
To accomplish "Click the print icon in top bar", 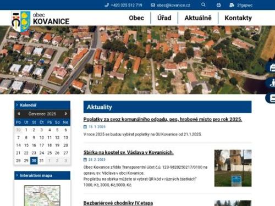I will pyautogui.click(x=218, y=5).
